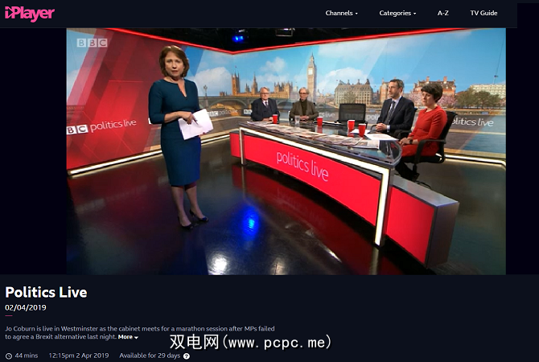Click the Jo Coburn episode description text
This screenshot has height=362, width=539.
click(139, 332)
